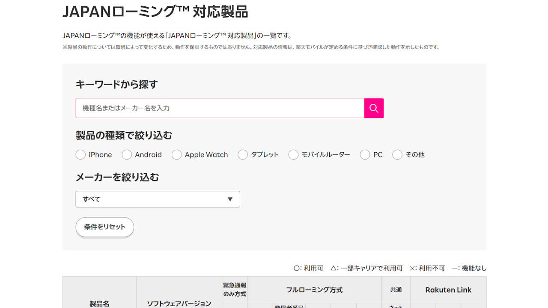The height and width of the screenshot is (308, 548).
Task: Select the PC radio button
Action: (x=365, y=154)
